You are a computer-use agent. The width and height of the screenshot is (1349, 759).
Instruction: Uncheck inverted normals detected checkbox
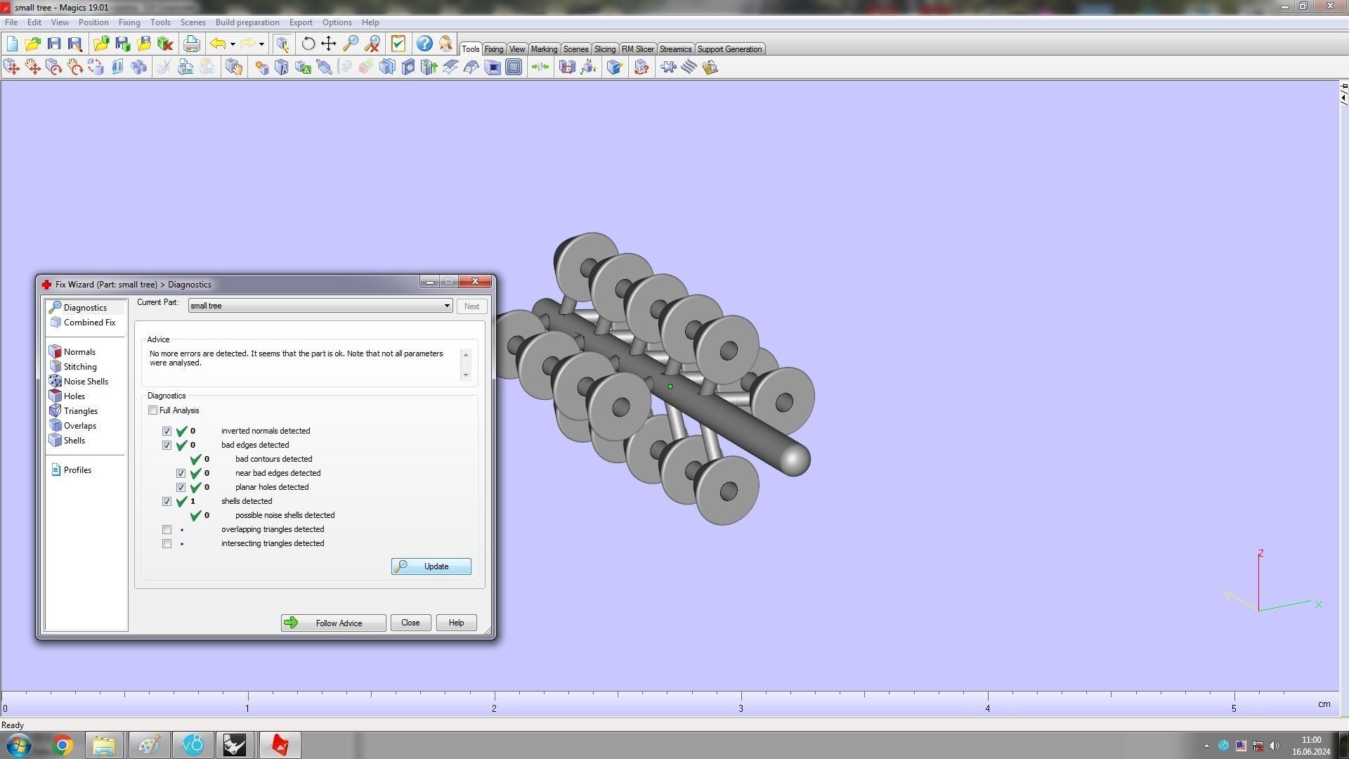coord(167,431)
